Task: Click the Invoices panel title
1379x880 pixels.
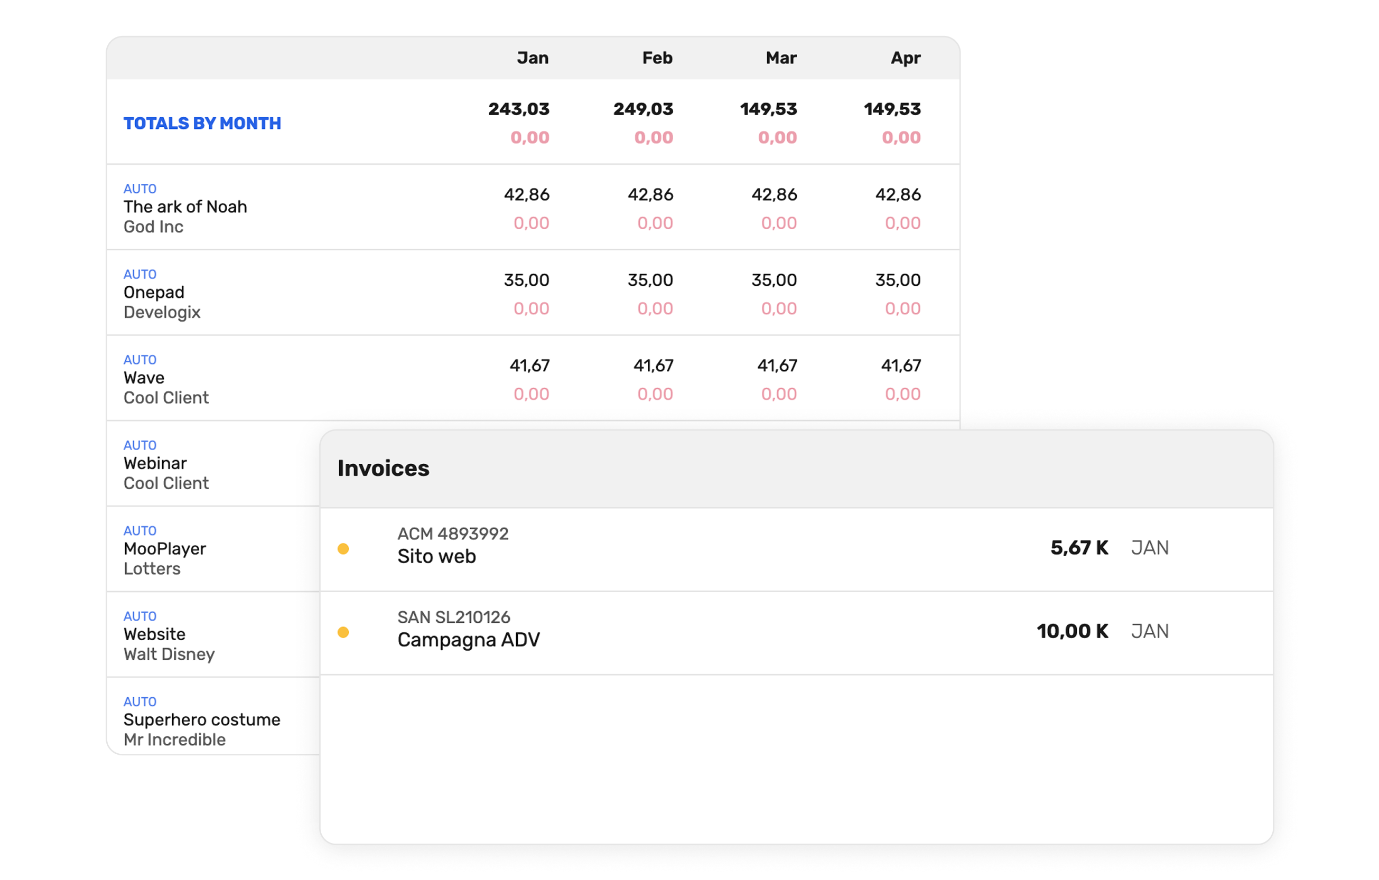Action: click(x=383, y=469)
